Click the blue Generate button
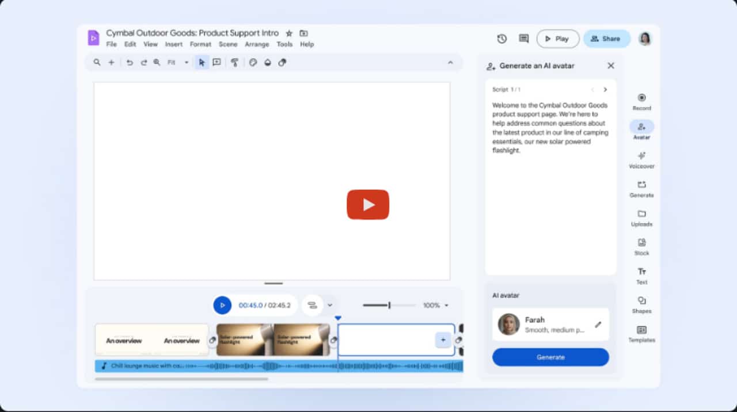The height and width of the screenshot is (412, 737). 550,357
